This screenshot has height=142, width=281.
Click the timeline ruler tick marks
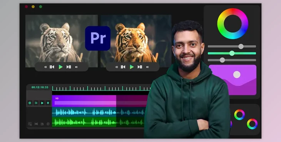coord(102,88)
